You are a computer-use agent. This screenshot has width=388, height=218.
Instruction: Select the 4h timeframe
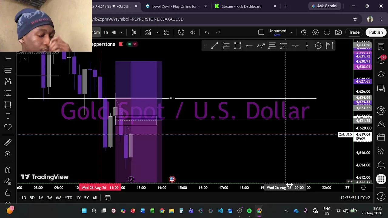pyautogui.click(x=114, y=32)
